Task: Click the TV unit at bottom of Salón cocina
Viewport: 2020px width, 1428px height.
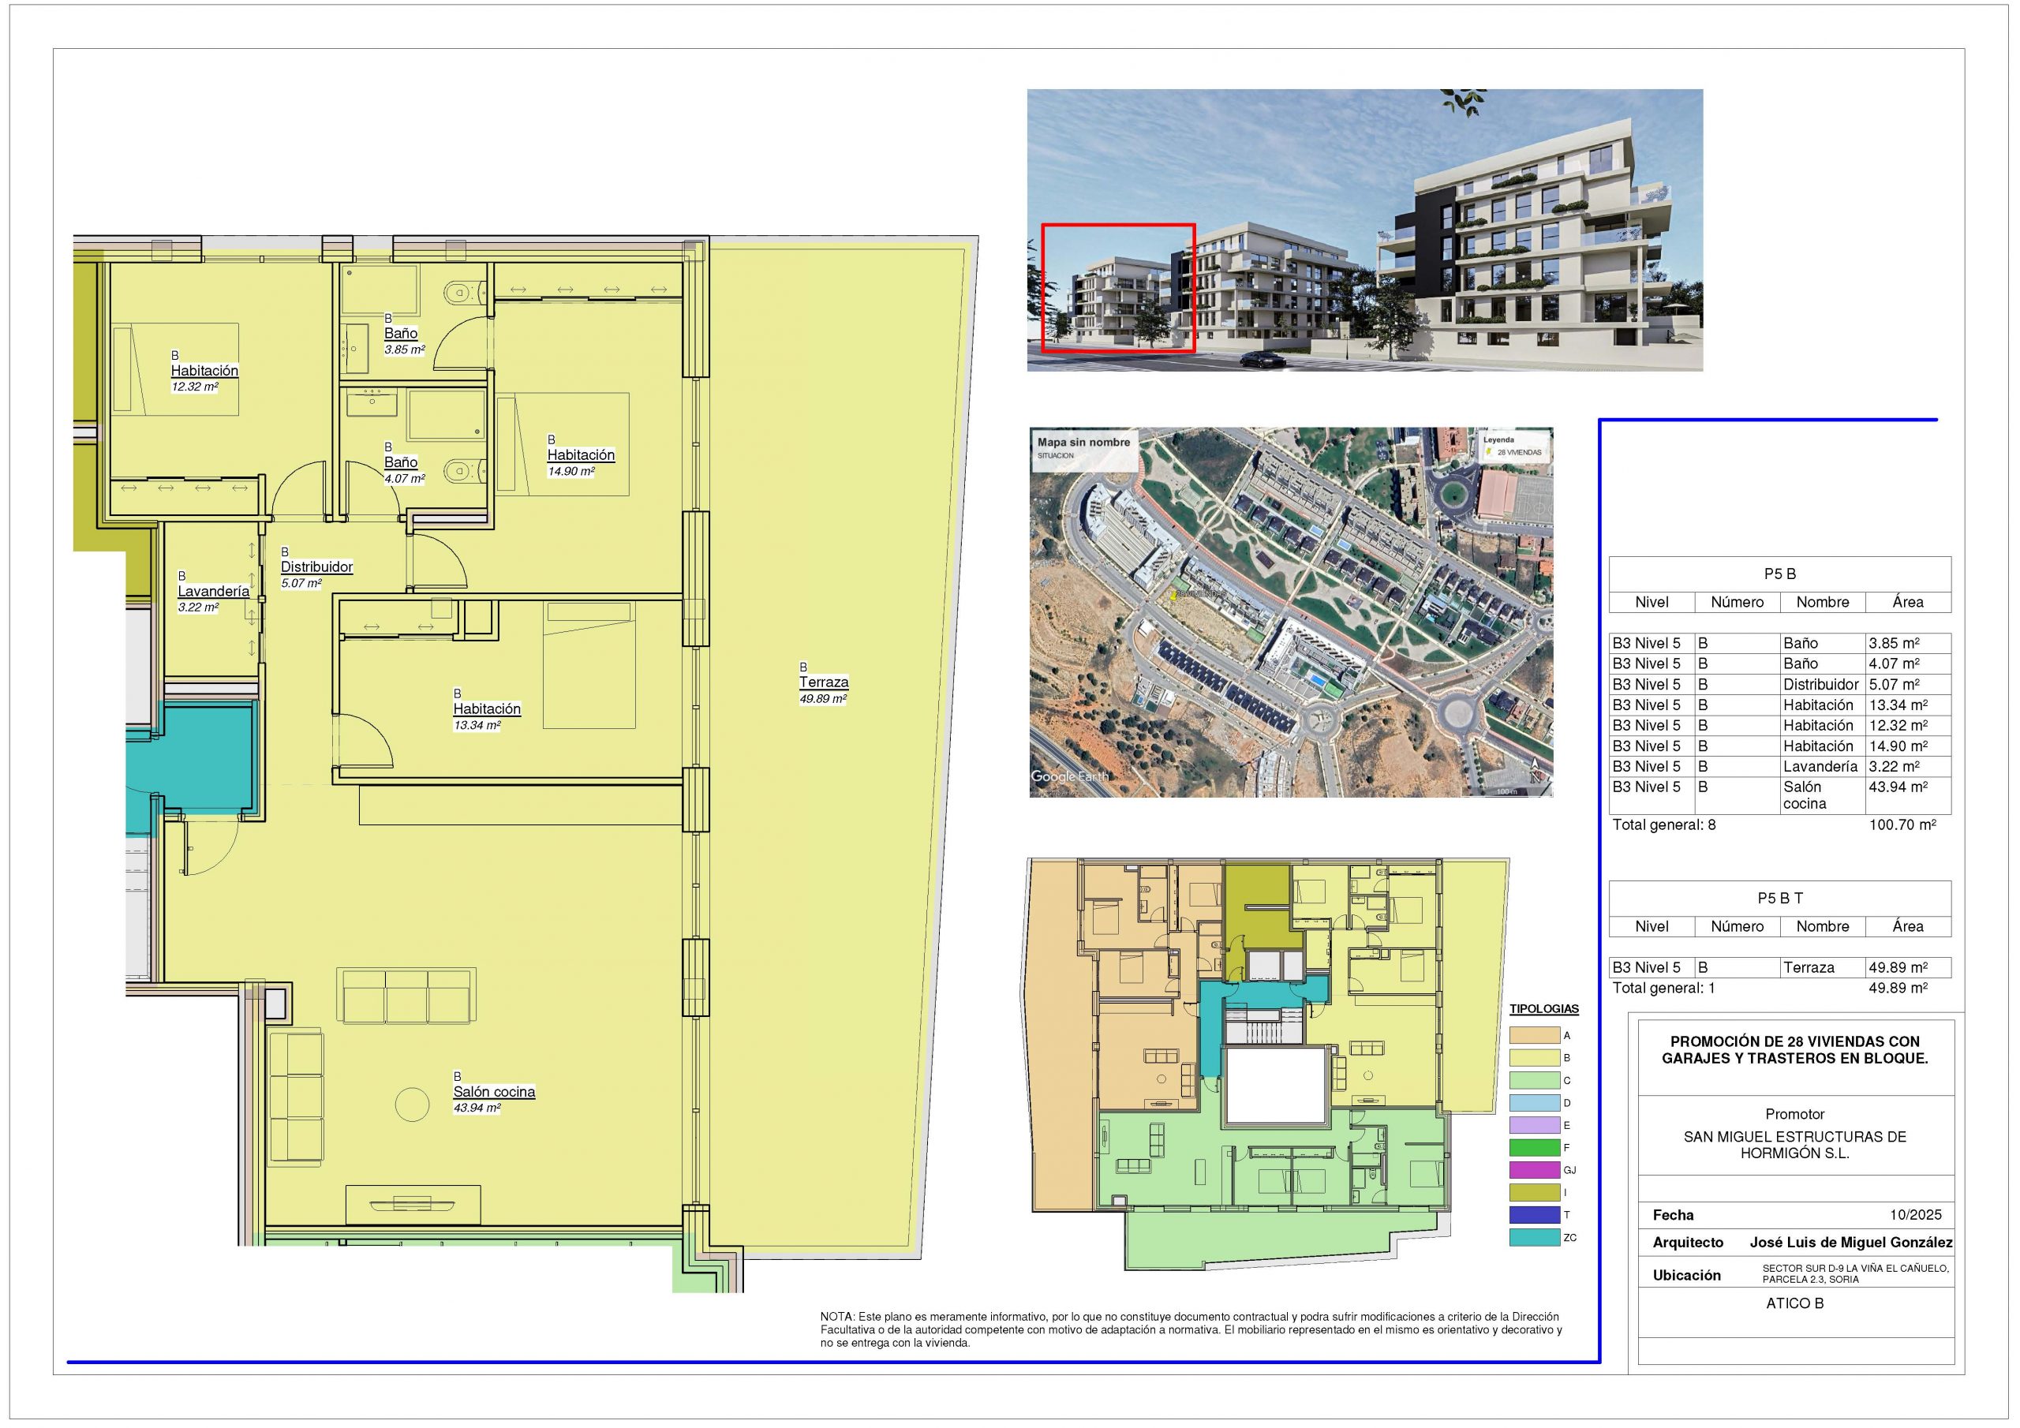Action: (x=413, y=1205)
